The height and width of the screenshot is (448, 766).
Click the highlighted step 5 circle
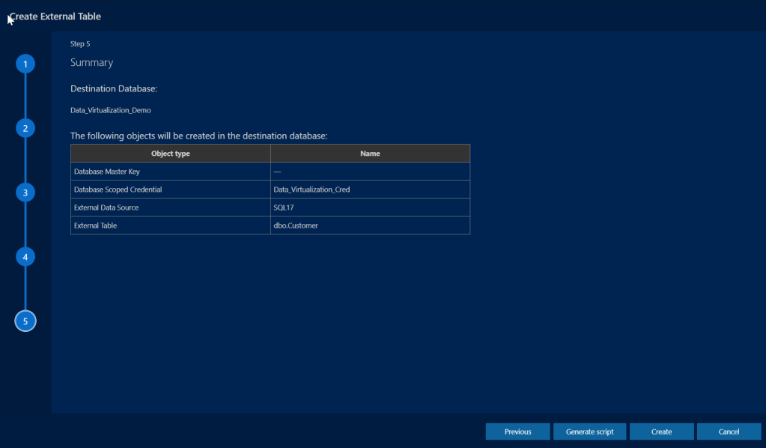click(x=25, y=321)
